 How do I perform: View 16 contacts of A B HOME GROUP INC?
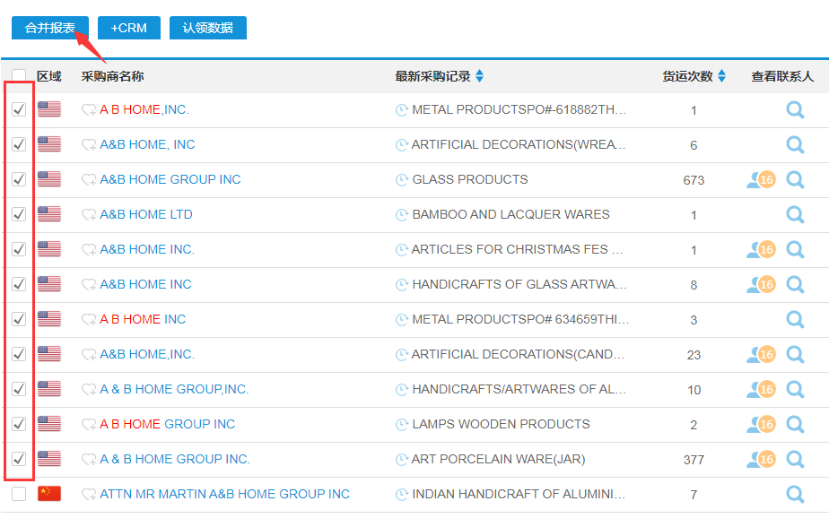tap(762, 424)
